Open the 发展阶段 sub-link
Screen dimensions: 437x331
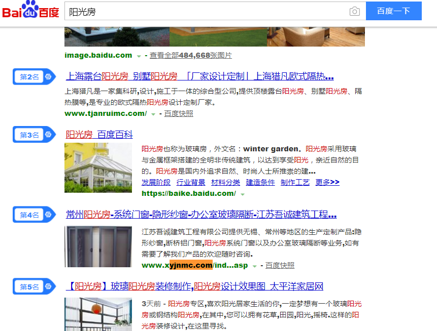[x=156, y=182]
